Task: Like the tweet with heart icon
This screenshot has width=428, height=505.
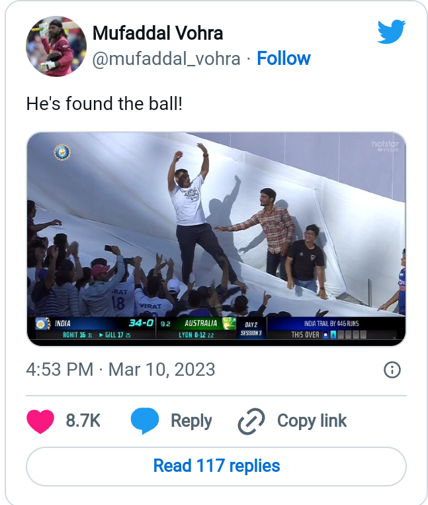Action: [40, 421]
